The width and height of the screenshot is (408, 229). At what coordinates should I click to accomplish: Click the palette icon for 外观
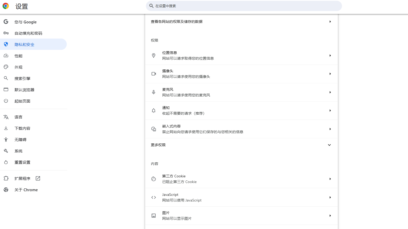coord(6,67)
